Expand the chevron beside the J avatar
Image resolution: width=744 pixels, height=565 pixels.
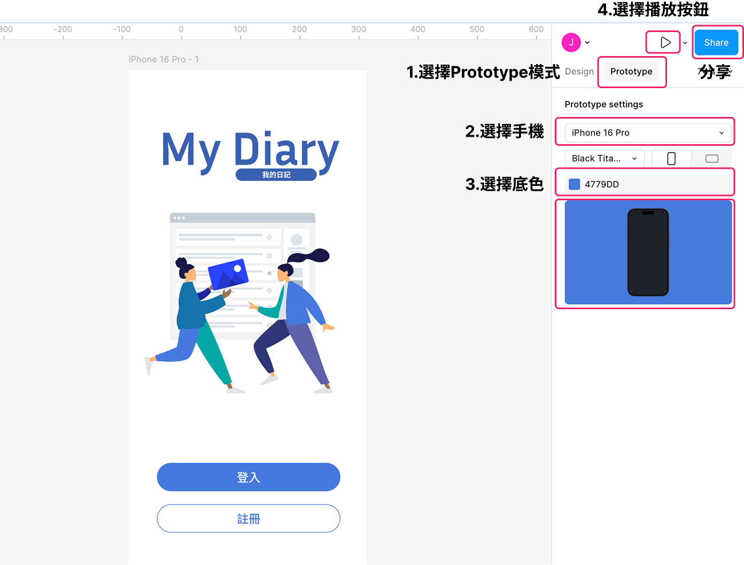click(587, 43)
